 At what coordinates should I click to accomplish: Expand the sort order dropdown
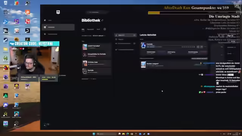click(x=99, y=36)
